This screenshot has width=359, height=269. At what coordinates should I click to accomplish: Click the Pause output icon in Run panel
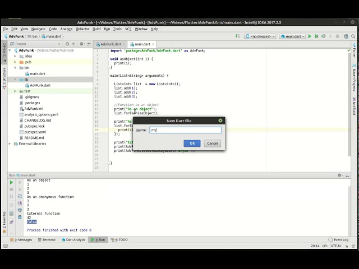[11, 197]
